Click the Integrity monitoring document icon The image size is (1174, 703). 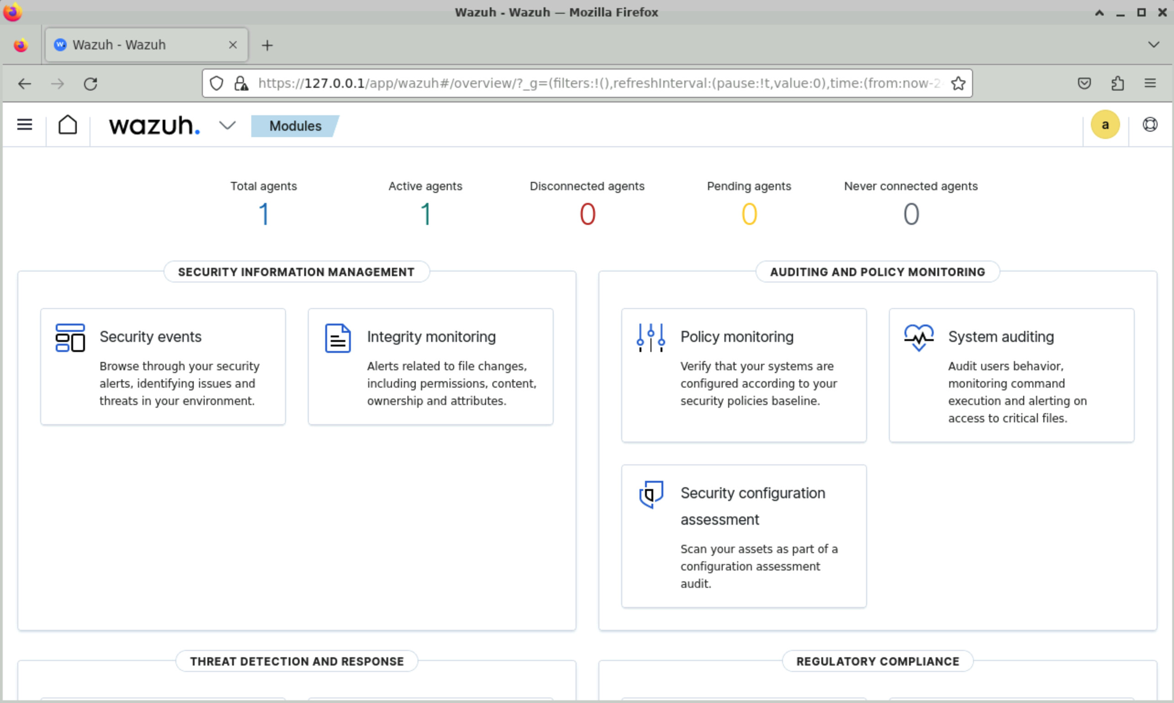tap(338, 338)
